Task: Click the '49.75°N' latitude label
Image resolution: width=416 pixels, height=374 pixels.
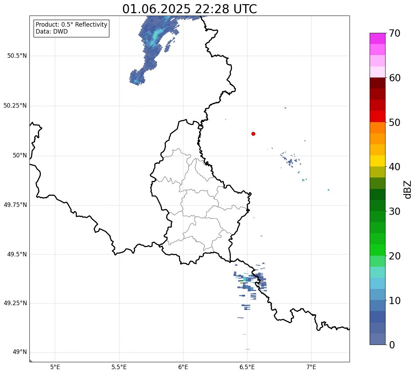Action: (x=15, y=205)
